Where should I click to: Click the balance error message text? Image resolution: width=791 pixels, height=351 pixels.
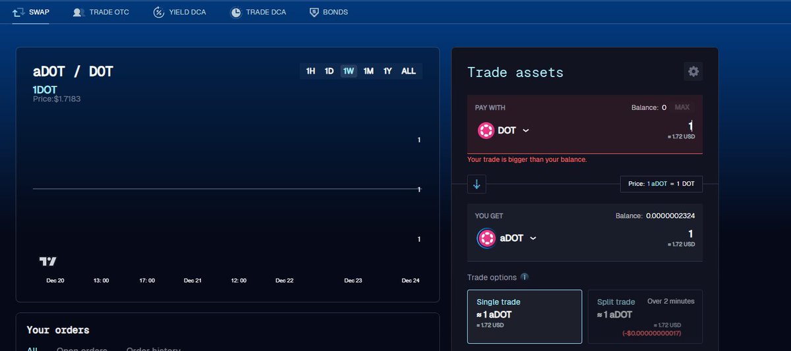coord(527,159)
